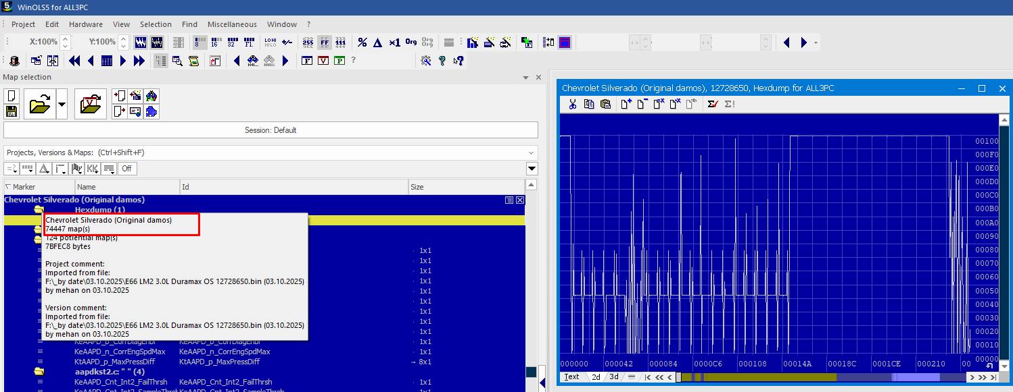
Task: Open dropdown arrow beside open project folder
Action: pyautogui.click(x=62, y=105)
